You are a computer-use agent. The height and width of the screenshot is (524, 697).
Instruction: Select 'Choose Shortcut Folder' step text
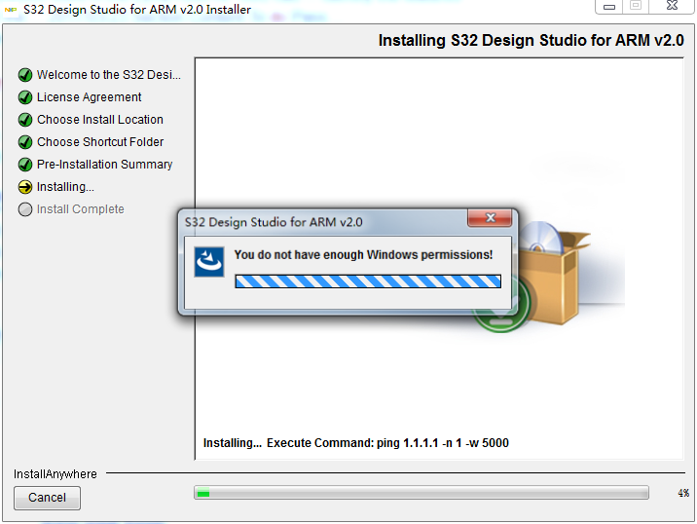point(100,142)
